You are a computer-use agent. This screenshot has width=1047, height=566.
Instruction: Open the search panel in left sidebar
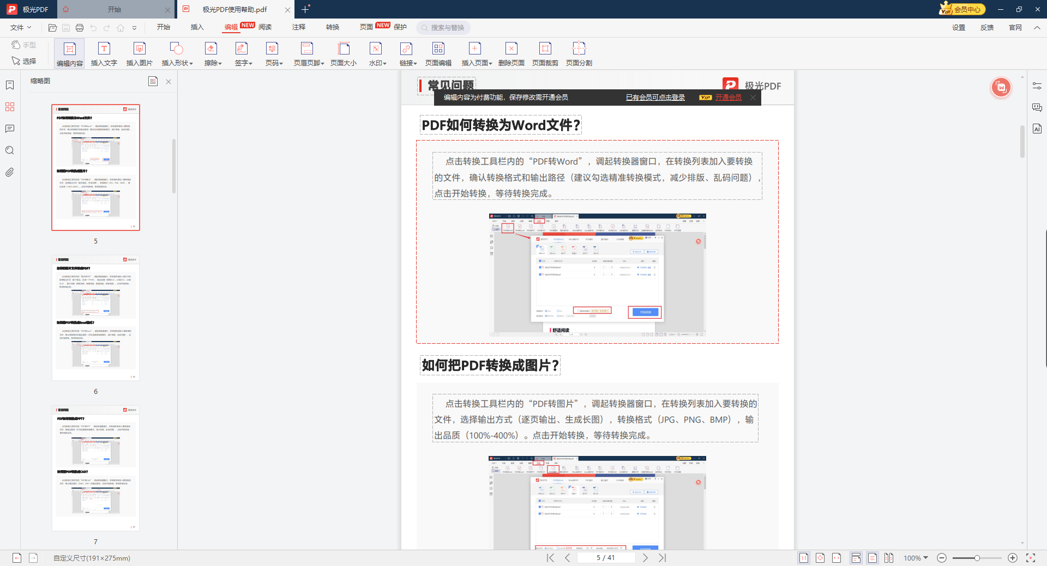tap(9, 150)
